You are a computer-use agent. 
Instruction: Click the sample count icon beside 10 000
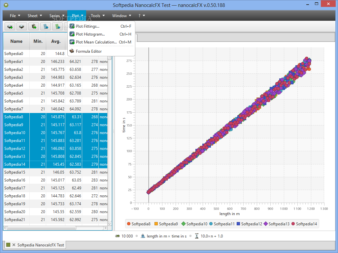(118, 236)
